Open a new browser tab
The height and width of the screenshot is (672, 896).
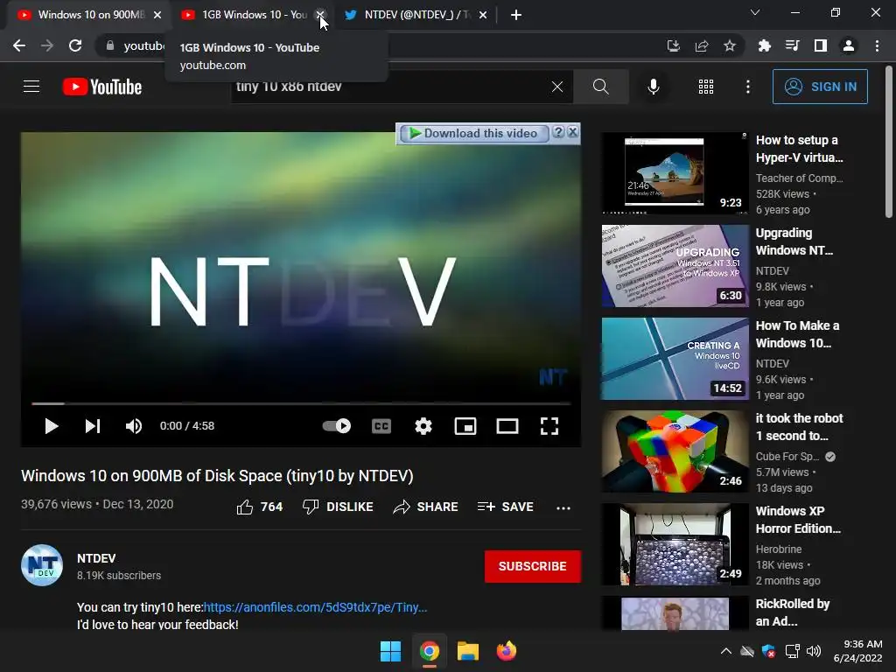click(516, 15)
